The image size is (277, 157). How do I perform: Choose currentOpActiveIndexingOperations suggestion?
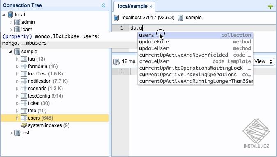(195, 75)
